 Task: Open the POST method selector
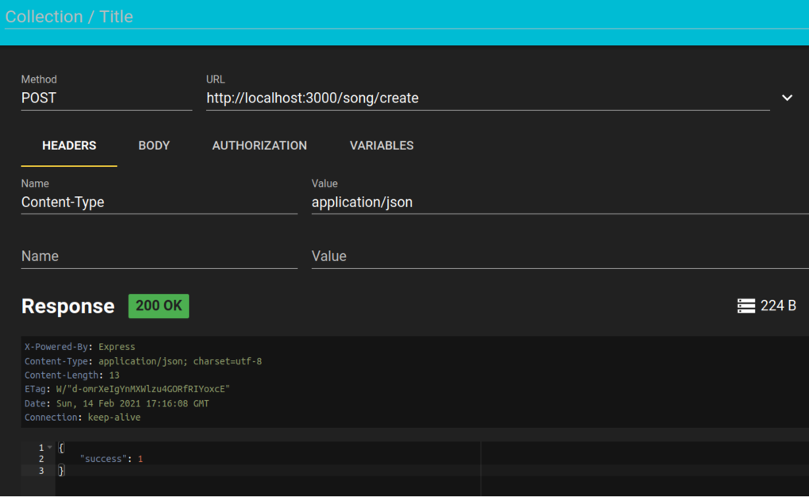coord(106,98)
